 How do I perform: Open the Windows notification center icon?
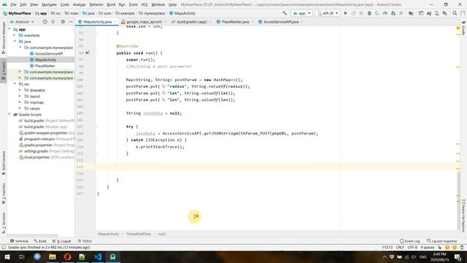tap(458, 256)
